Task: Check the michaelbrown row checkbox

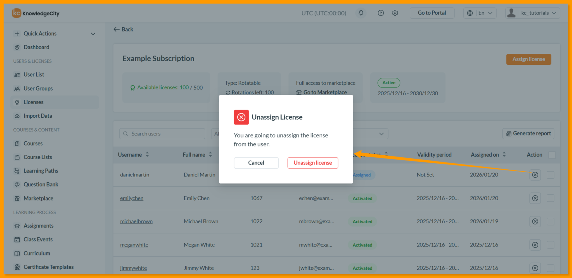Action: [x=551, y=221]
